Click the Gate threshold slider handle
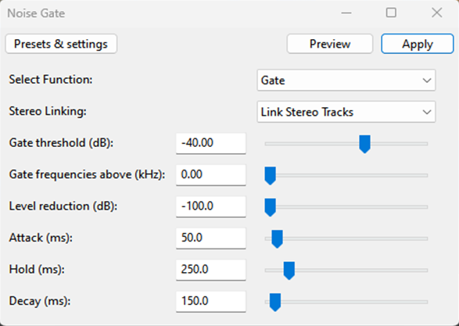This screenshot has width=459, height=326. tap(364, 144)
